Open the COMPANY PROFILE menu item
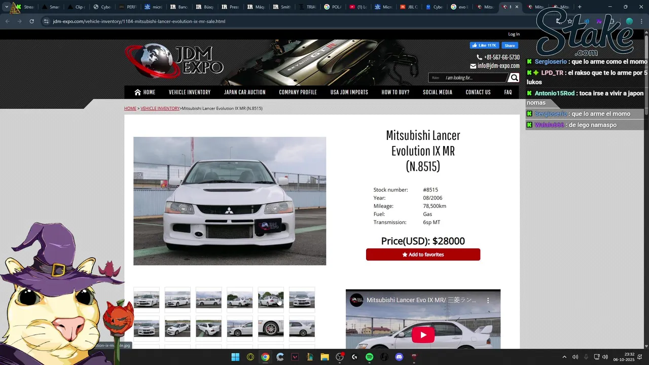This screenshot has height=365, width=649. [x=298, y=92]
